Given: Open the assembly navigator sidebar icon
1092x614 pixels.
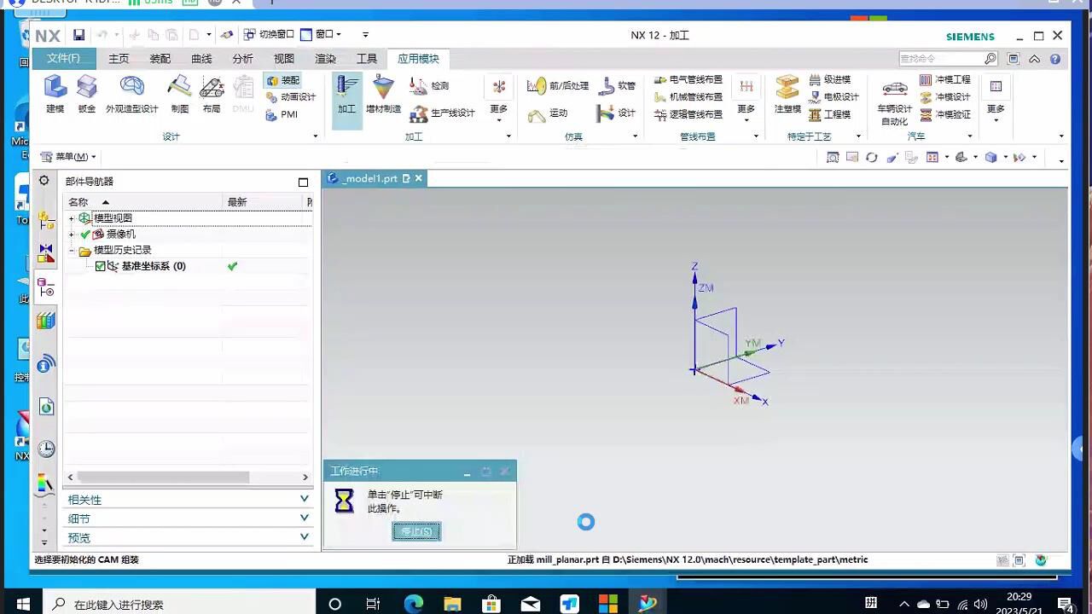Looking at the screenshot, I should 46,220.
